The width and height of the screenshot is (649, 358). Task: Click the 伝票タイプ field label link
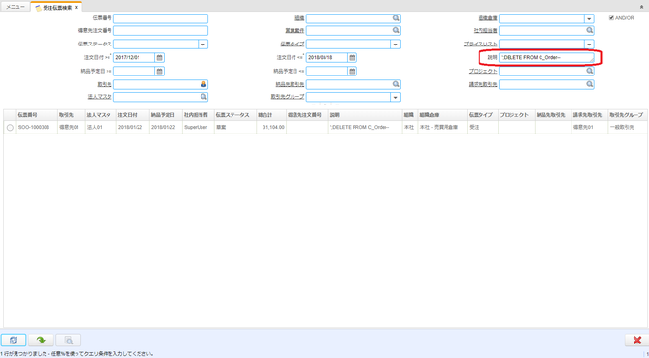(x=293, y=44)
